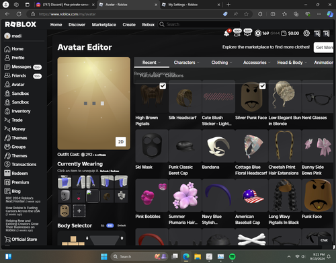Open a new browser tab
Viewport: 336px width, 263px height.
[x=228, y=5]
